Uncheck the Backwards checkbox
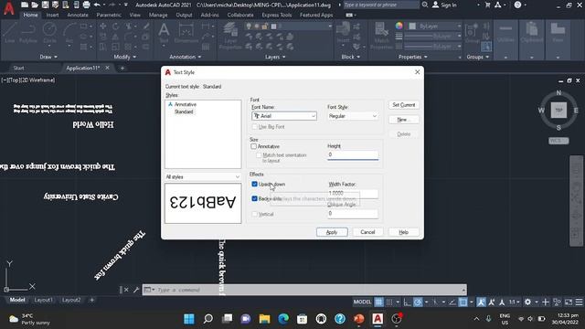The height and width of the screenshot is (329, 585). 254,198
